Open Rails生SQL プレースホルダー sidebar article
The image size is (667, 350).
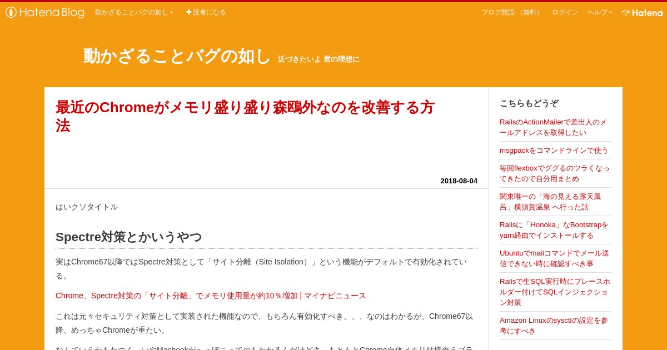pos(555,292)
